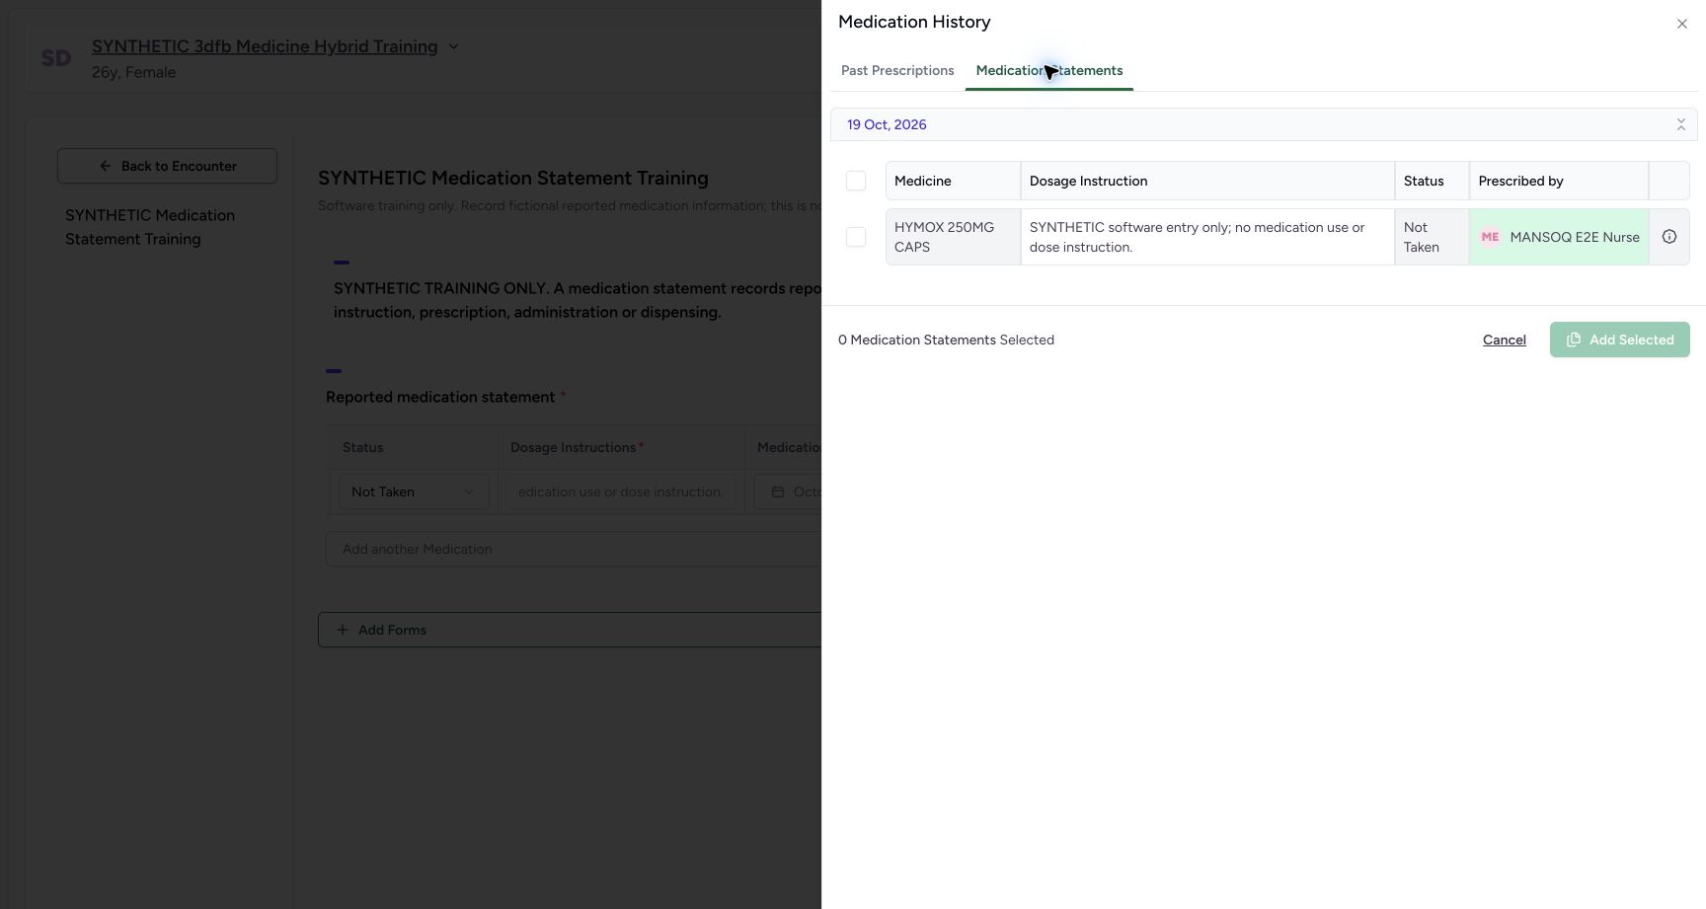Click the Dosage Instructions input field
The width and height of the screenshot is (1706, 909).
pyautogui.click(x=621, y=492)
